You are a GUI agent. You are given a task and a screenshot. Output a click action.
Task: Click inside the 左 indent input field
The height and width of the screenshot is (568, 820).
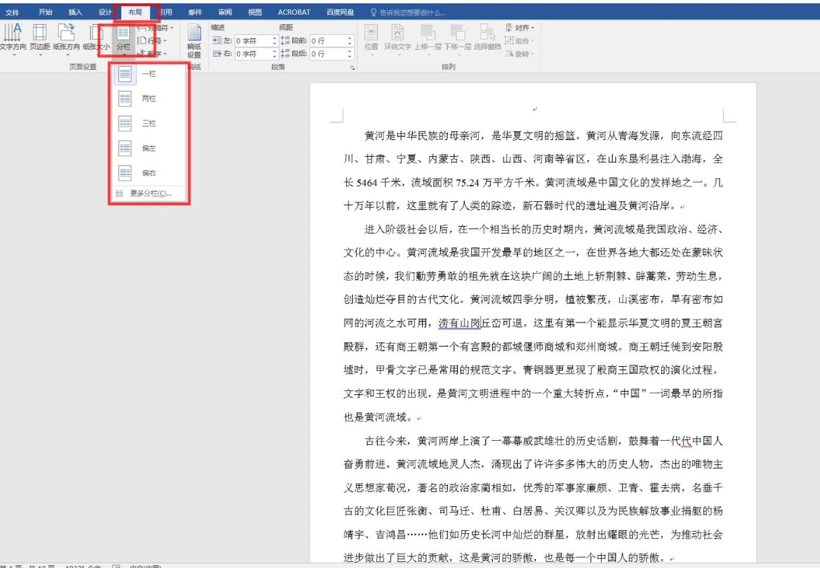[254, 40]
